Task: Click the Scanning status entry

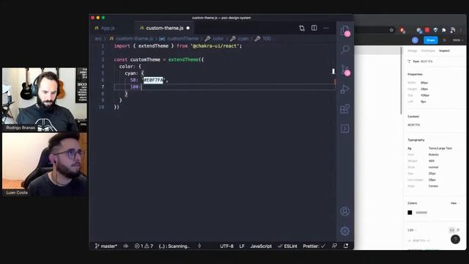Action: click(174, 246)
